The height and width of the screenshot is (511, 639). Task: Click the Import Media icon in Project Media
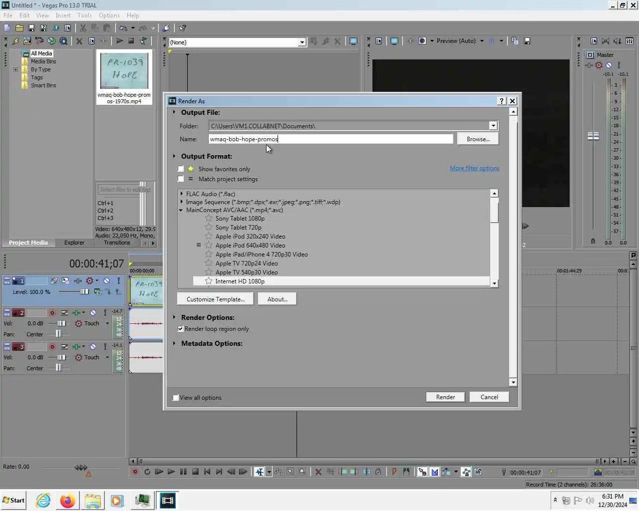[x=27, y=41]
